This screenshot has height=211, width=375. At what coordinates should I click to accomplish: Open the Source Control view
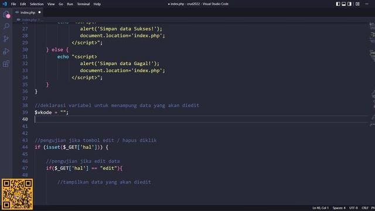click(6, 39)
